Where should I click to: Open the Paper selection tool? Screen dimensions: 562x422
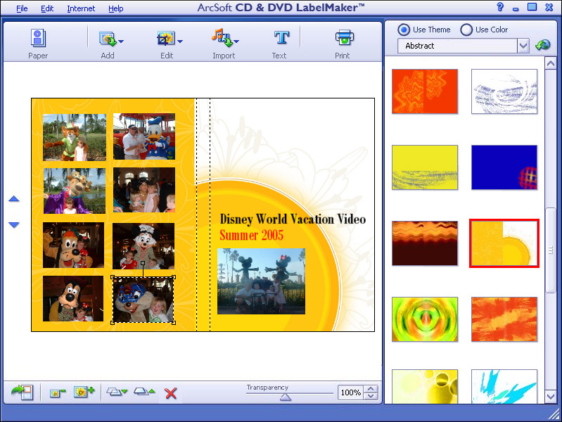click(38, 39)
